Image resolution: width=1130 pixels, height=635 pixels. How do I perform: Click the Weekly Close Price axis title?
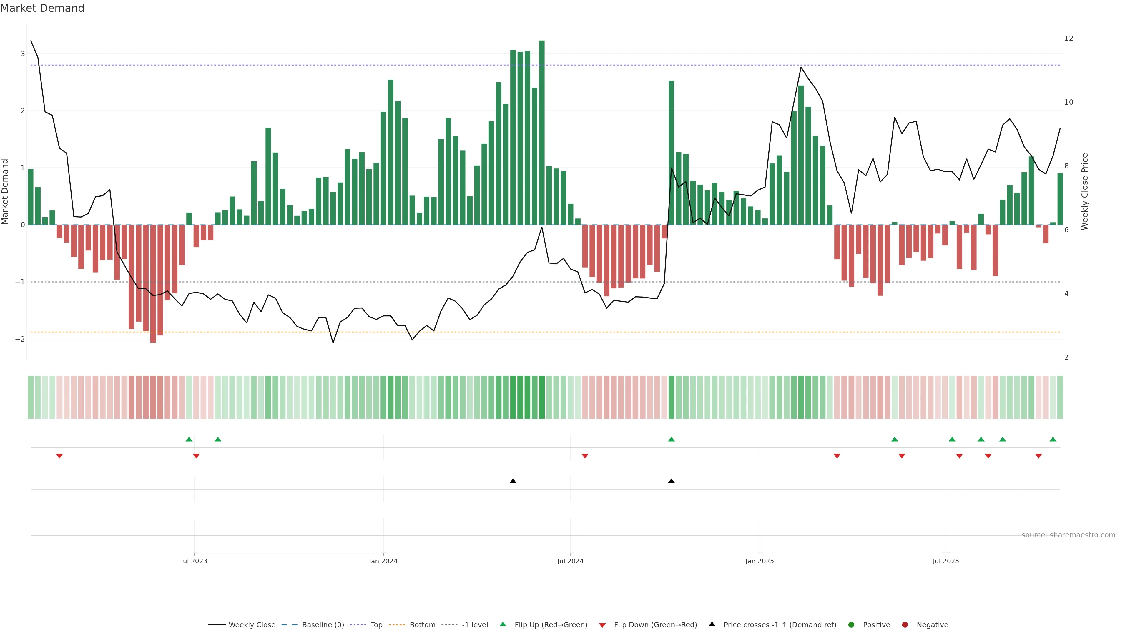click(1085, 191)
